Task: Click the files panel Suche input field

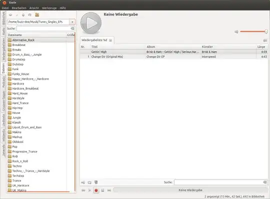Action: coord(43,29)
